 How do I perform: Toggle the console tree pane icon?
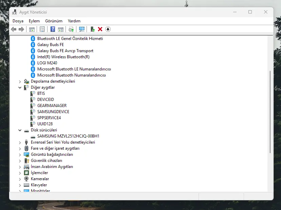[32, 29]
